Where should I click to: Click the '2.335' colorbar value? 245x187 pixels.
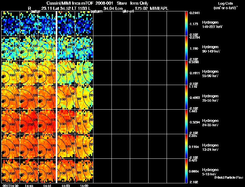pos(193,136)
